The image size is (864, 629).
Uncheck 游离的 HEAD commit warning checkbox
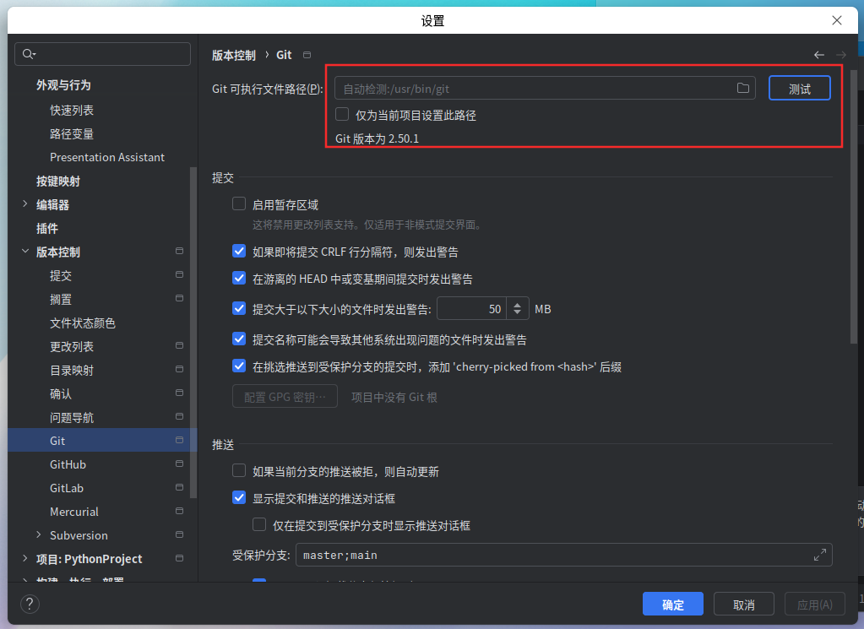coord(238,278)
